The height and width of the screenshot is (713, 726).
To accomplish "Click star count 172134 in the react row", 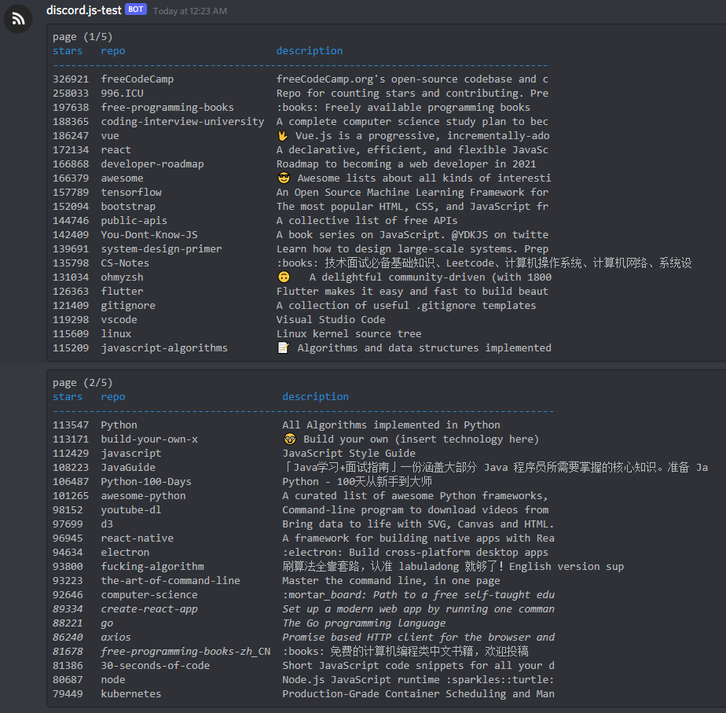I will click(71, 150).
